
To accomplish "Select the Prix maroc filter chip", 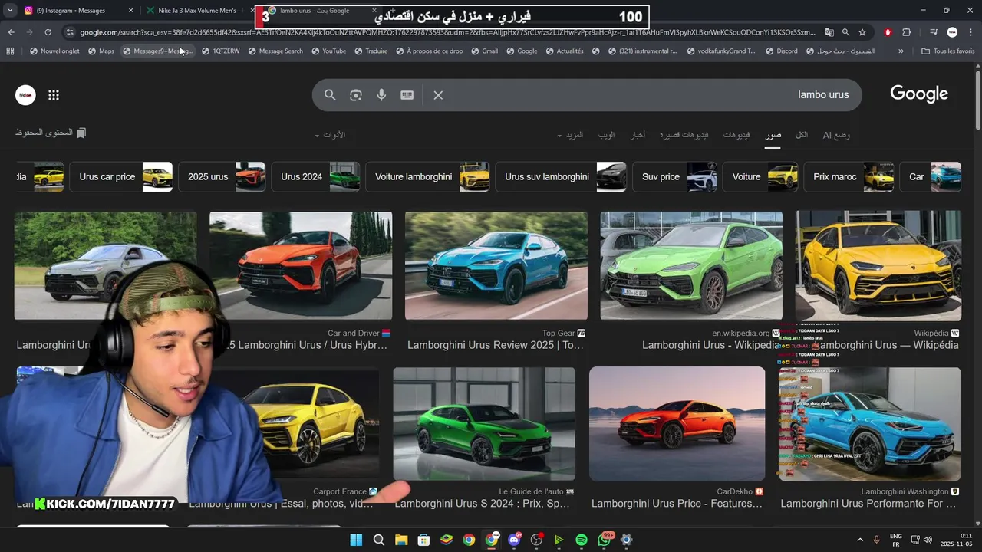I will click(x=849, y=176).
